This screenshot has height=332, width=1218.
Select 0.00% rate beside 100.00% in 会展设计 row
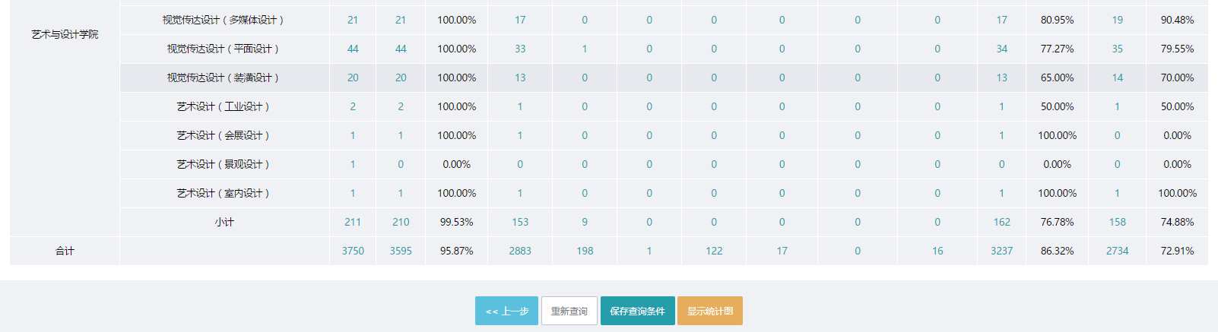[x=1177, y=135]
